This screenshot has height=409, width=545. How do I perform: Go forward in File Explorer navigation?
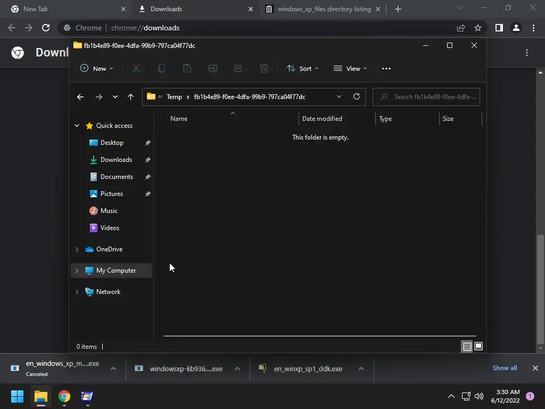coord(98,97)
